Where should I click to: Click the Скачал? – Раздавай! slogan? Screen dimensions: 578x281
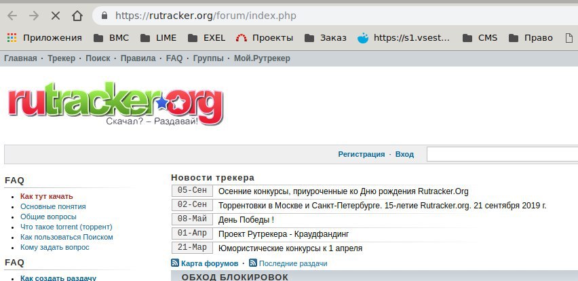tap(152, 121)
